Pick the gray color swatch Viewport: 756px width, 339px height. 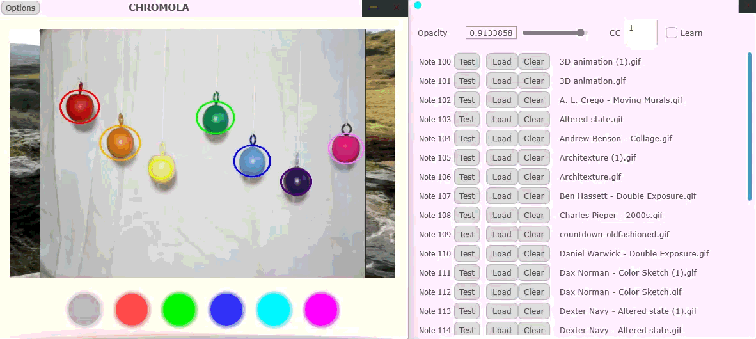click(84, 310)
